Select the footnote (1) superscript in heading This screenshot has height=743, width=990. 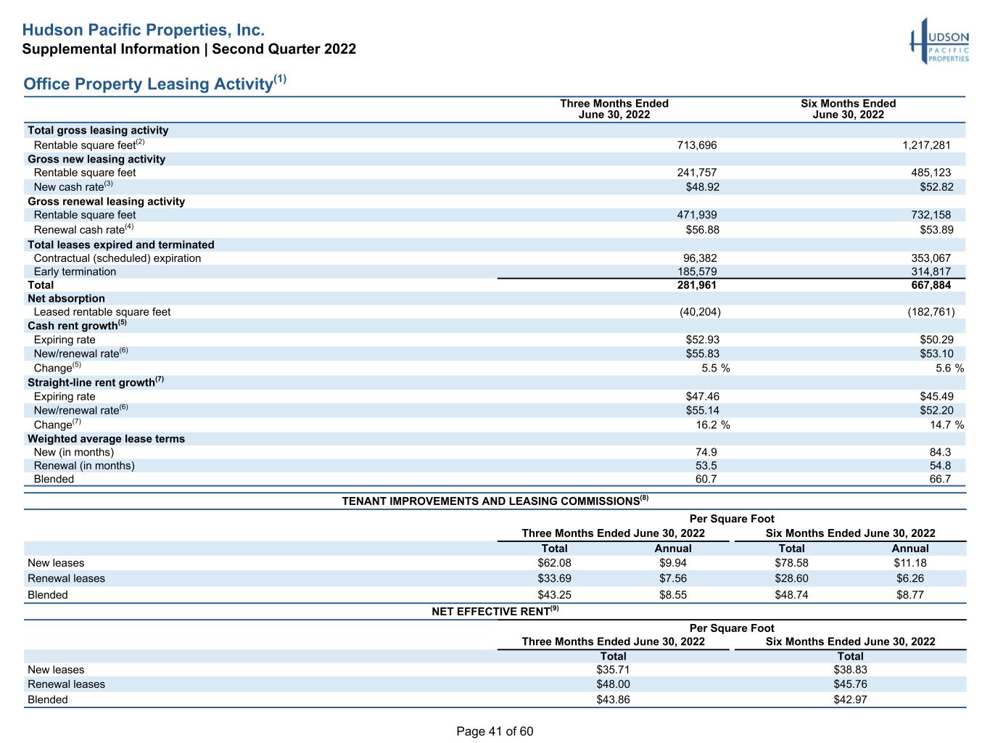(x=279, y=79)
